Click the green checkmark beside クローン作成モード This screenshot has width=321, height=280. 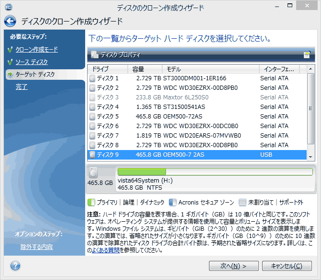click(x=10, y=50)
